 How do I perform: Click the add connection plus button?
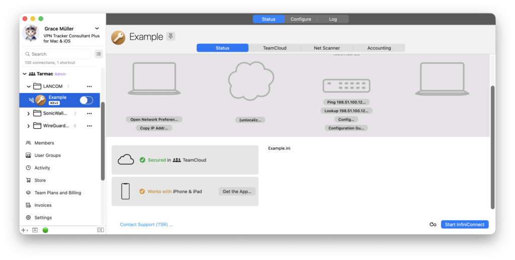24,230
